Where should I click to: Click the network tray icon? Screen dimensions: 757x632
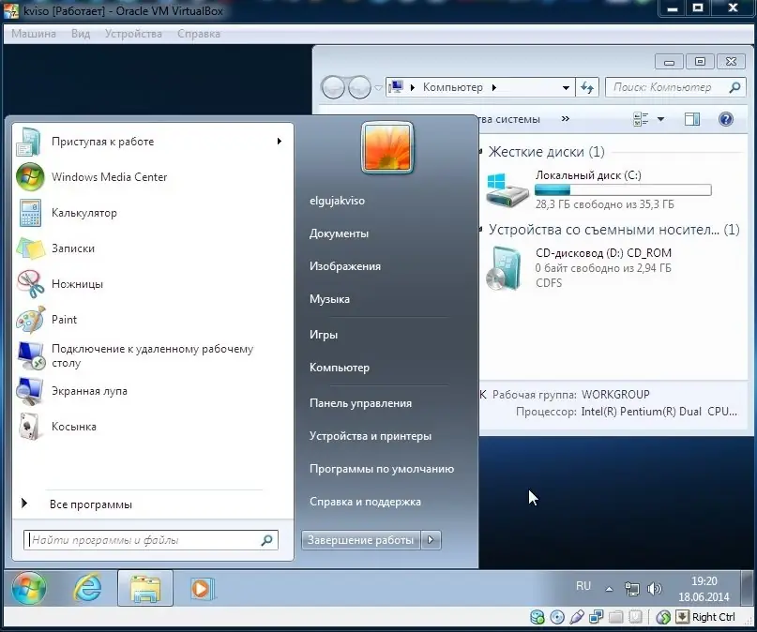click(631, 589)
